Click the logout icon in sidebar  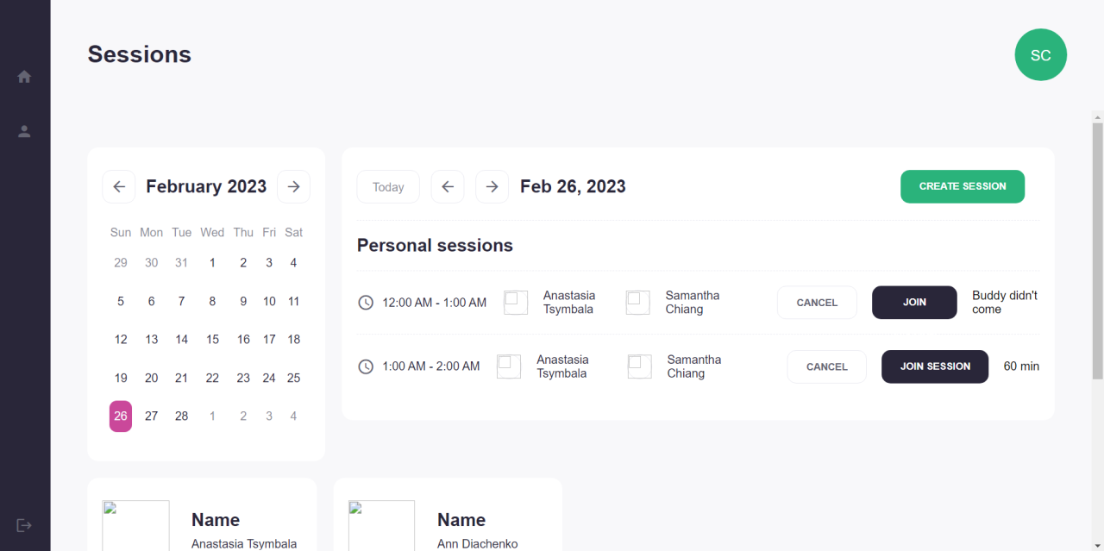(x=24, y=525)
